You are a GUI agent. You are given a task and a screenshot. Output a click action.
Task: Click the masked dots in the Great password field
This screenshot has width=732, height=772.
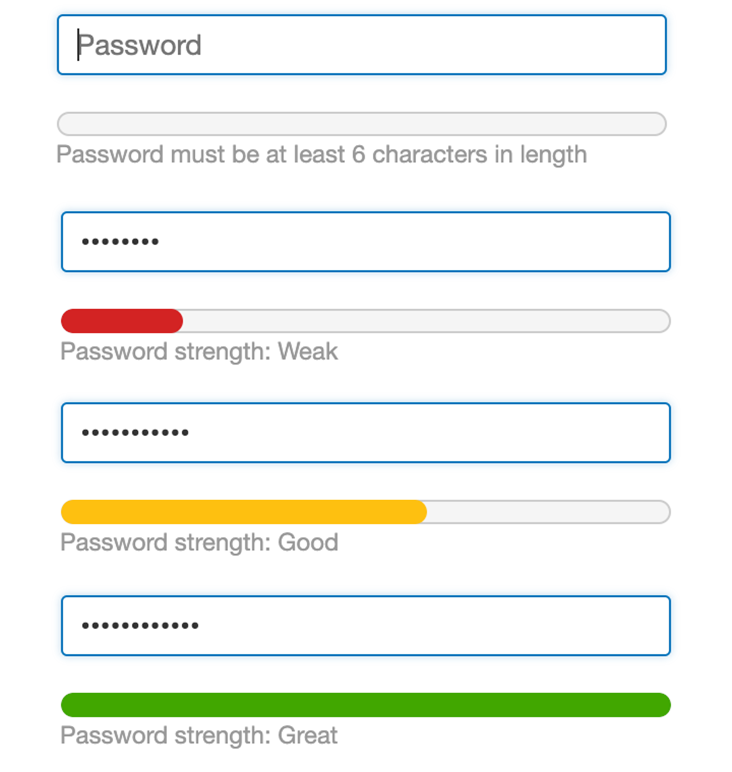pyautogui.click(x=140, y=626)
